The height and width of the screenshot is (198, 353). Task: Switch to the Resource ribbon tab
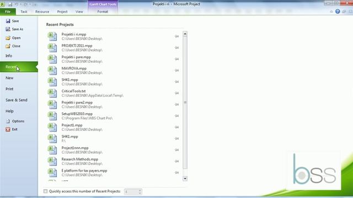pos(42,12)
